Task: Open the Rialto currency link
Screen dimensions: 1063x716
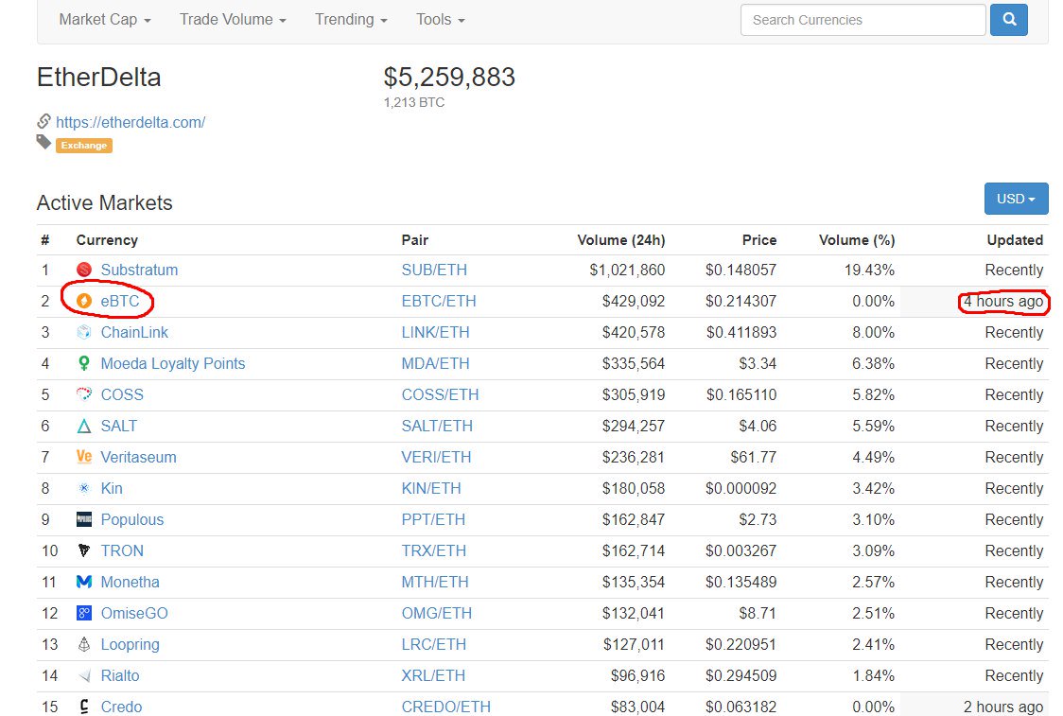Action: 120,675
